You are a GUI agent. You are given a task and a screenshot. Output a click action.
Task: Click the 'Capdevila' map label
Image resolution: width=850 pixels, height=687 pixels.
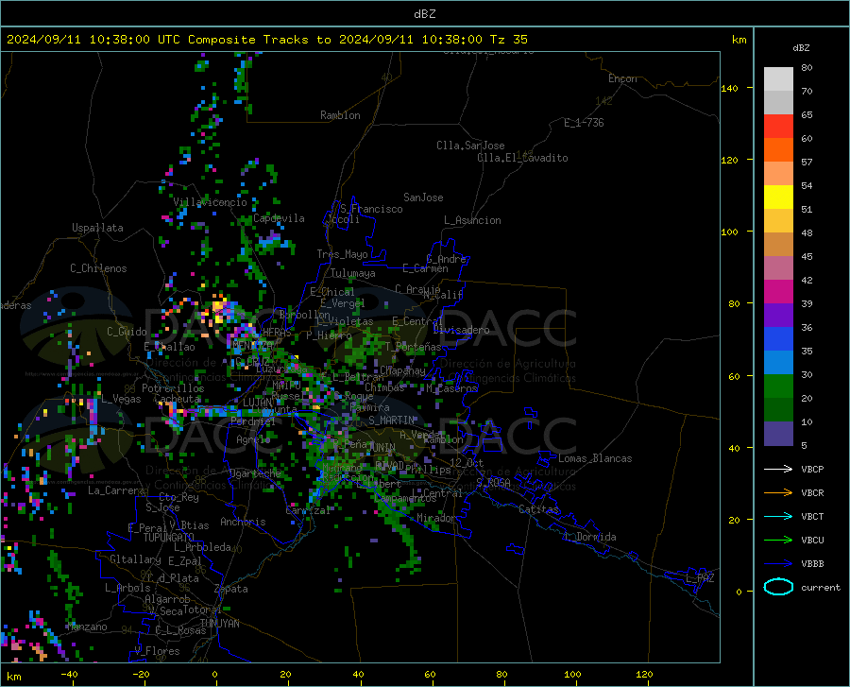(279, 218)
